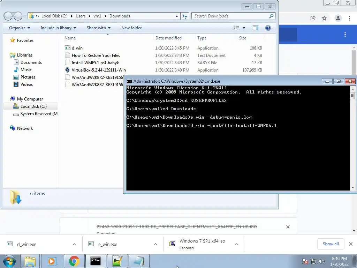Click Show all downloads button
This screenshot has width=357, height=268.
point(331,244)
